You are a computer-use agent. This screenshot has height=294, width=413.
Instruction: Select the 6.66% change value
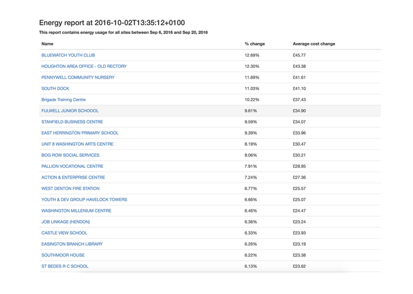(x=251, y=199)
